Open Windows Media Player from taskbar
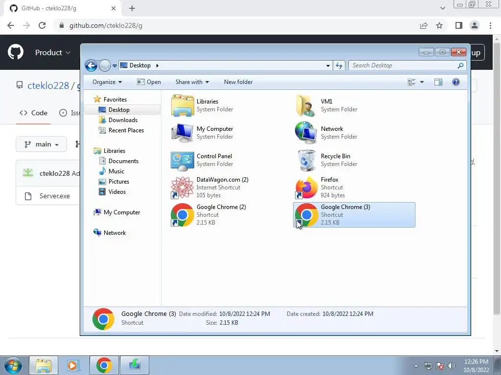The height and width of the screenshot is (375, 501). click(73, 365)
